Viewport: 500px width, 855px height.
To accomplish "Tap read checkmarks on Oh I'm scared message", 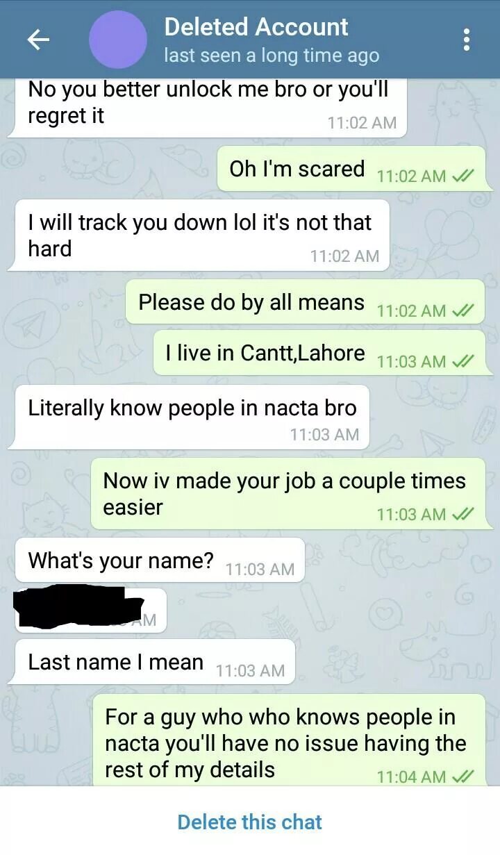I will pos(463,176).
